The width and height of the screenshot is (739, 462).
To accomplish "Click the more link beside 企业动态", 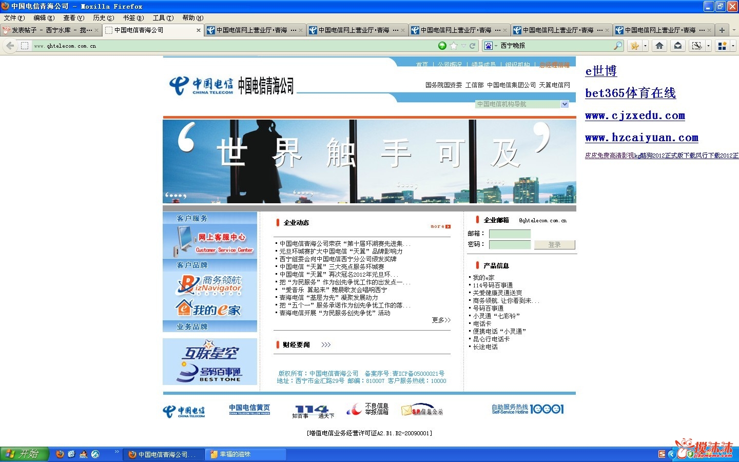I will coord(441,226).
